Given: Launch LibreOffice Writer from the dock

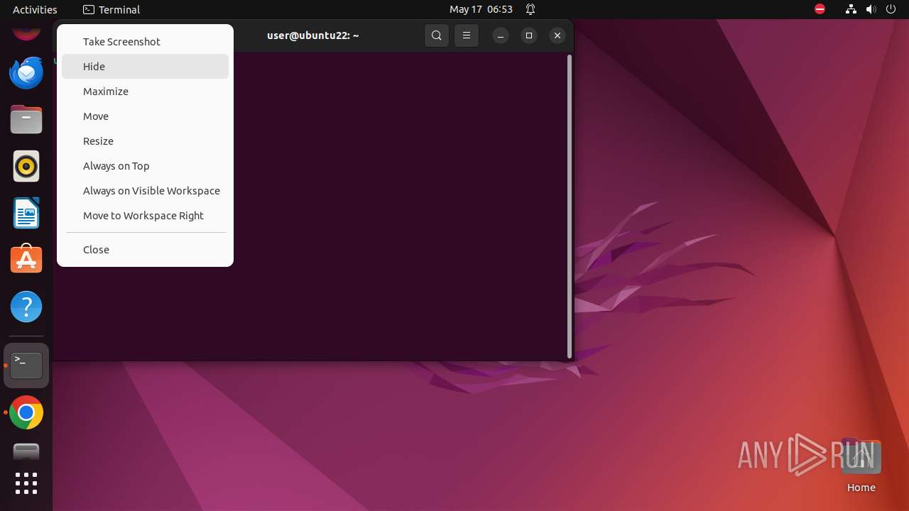Looking at the screenshot, I should coord(26,213).
